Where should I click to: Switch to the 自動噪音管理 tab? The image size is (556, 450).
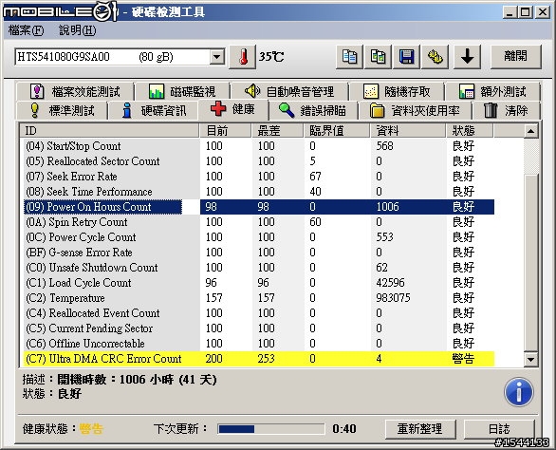(x=289, y=91)
